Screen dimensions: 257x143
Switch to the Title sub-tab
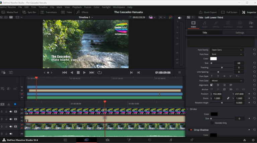click(x=205, y=32)
